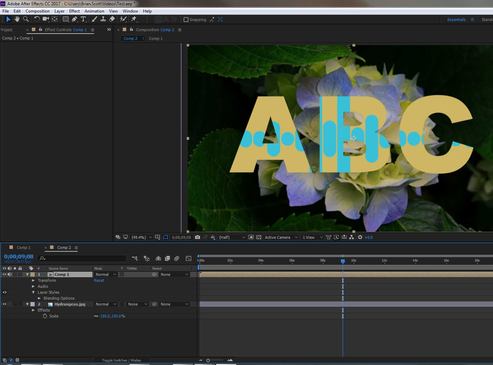Open the Composition Mini-Flowchart in timeline

135,258
